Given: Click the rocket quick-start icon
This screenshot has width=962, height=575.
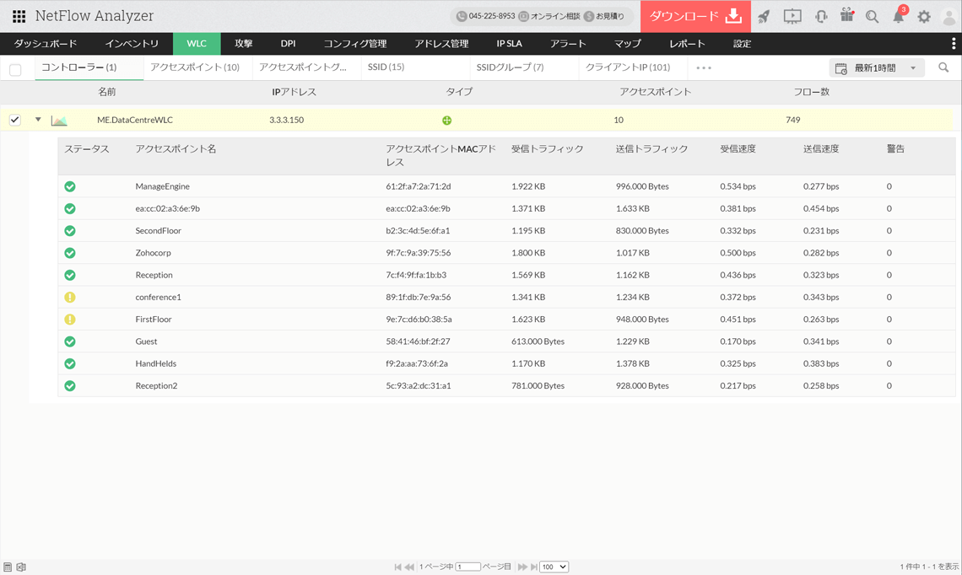Looking at the screenshot, I should click(764, 16).
